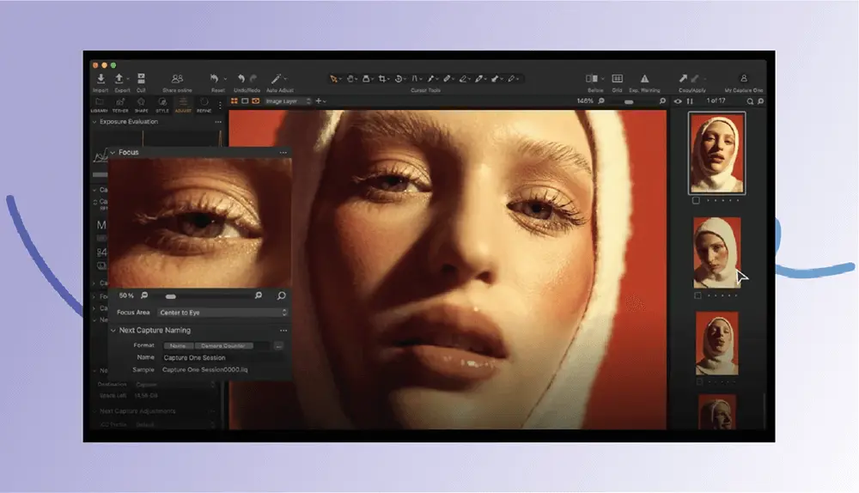The height and width of the screenshot is (493, 859).
Task: Tick the checkbox under the third thumbnail
Action: (x=699, y=382)
